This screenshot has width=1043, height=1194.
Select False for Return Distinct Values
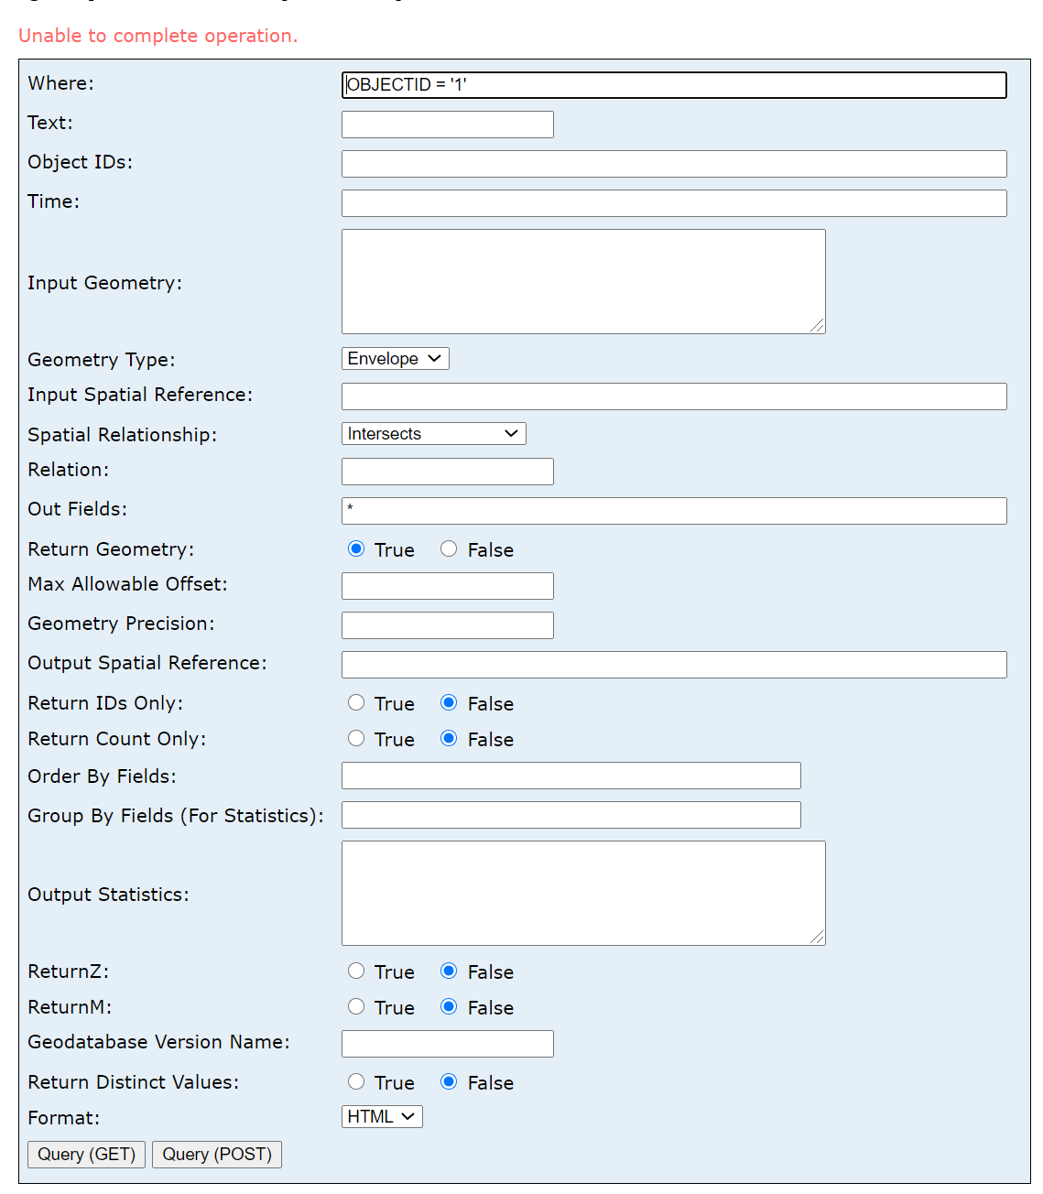pyautogui.click(x=449, y=1081)
